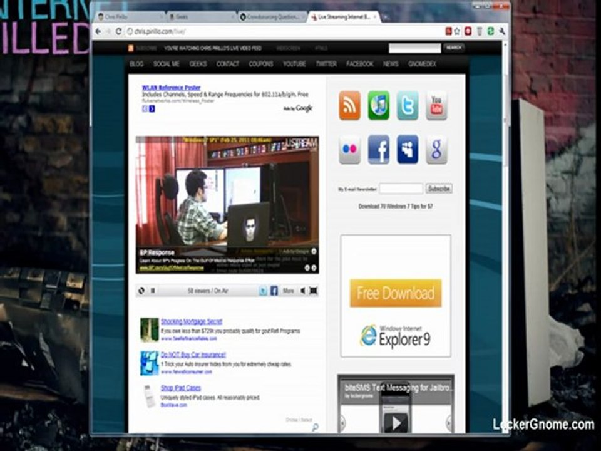Play the biteSMS video thumbnail
This screenshot has width=601, height=451.
click(x=396, y=423)
